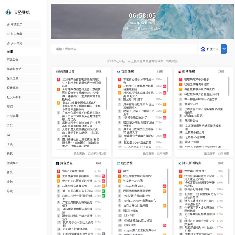The width and height of the screenshot is (235, 235).
Task: Click the 热 badge on the 1186w Douyin row
Action: pos(103,176)
